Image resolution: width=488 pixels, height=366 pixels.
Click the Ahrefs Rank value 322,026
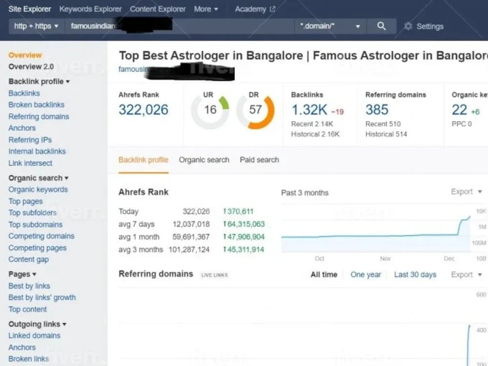[143, 110]
